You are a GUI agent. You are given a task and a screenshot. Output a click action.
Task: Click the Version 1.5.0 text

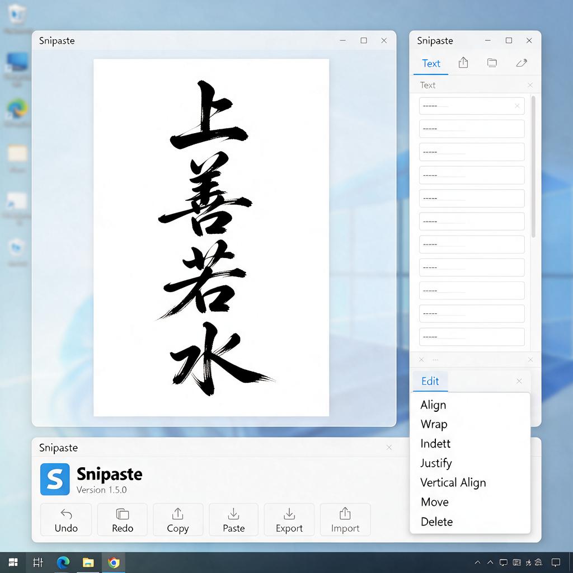click(102, 490)
